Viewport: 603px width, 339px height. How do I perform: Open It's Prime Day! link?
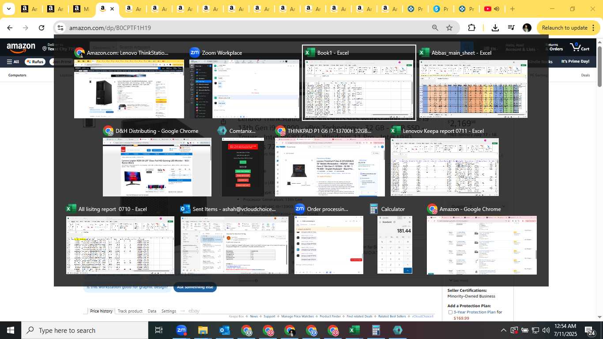(575, 61)
